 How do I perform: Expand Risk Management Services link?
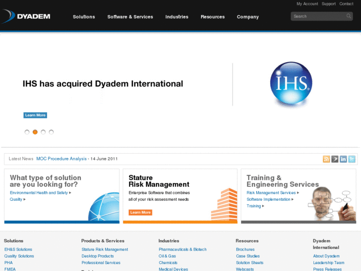(x=273, y=193)
